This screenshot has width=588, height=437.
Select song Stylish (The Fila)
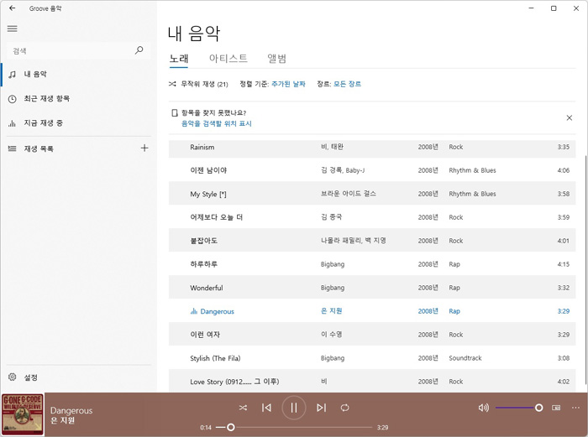pos(372,358)
